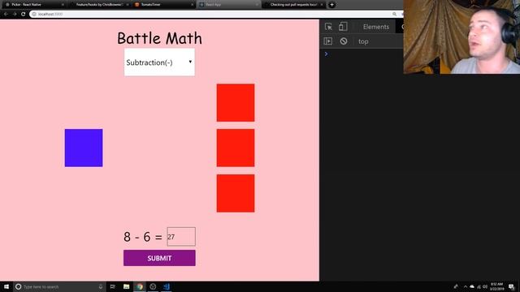Switch to the DevTools Elements tab
This screenshot has width=520, height=292.
pyautogui.click(x=375, y=27)
